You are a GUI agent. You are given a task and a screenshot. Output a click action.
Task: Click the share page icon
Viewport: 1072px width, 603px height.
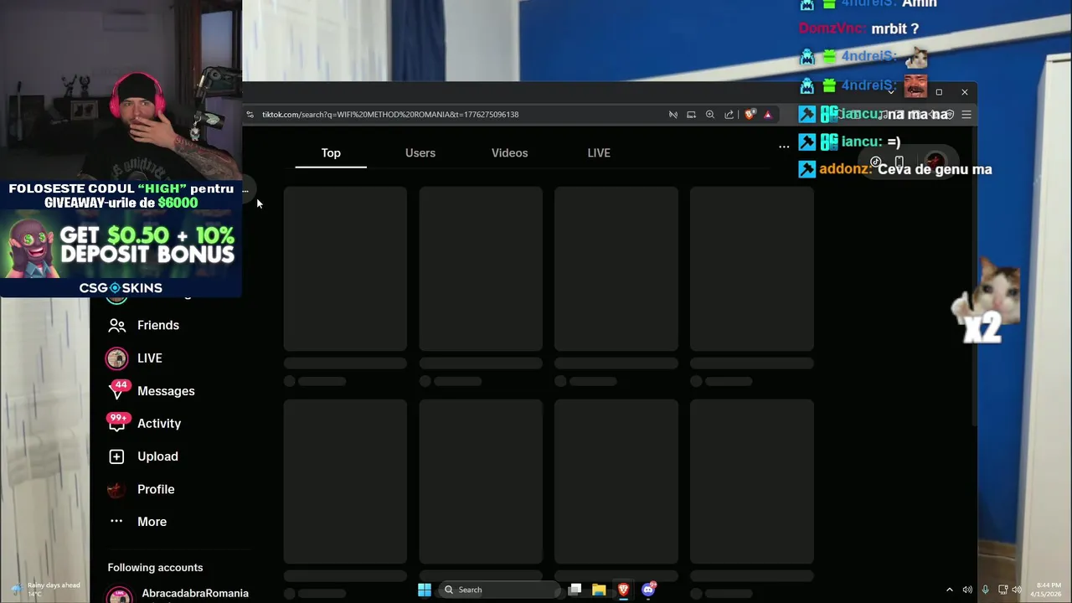[x=729, y=114]
